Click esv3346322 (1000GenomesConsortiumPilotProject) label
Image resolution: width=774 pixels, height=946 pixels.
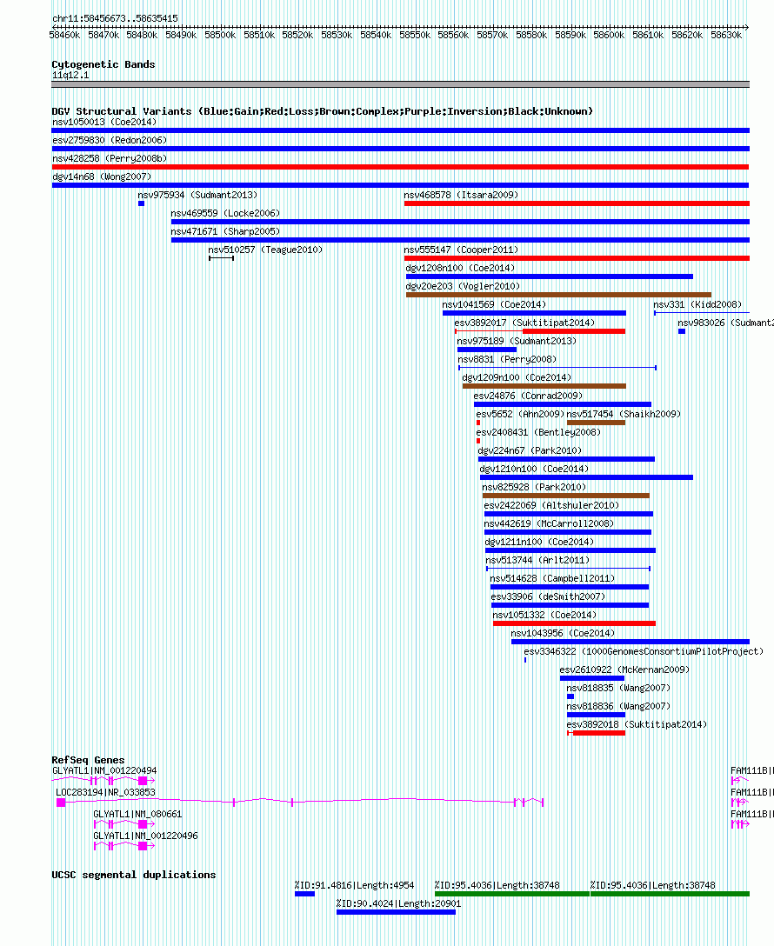click(644, 651)
